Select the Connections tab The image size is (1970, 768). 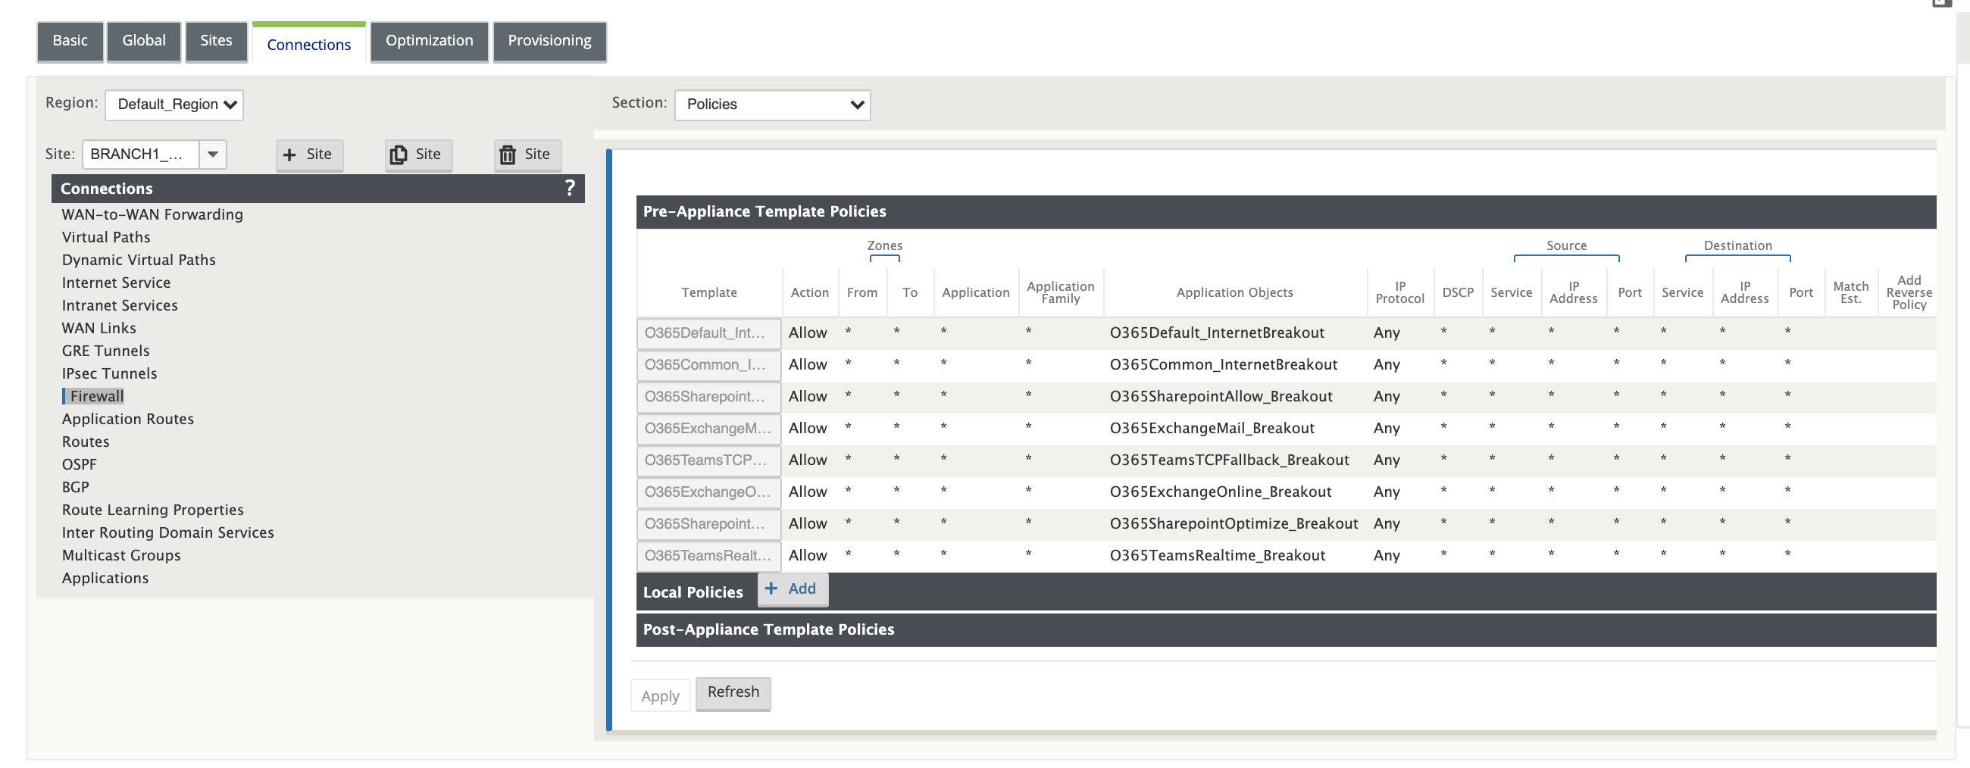point(309,45)
